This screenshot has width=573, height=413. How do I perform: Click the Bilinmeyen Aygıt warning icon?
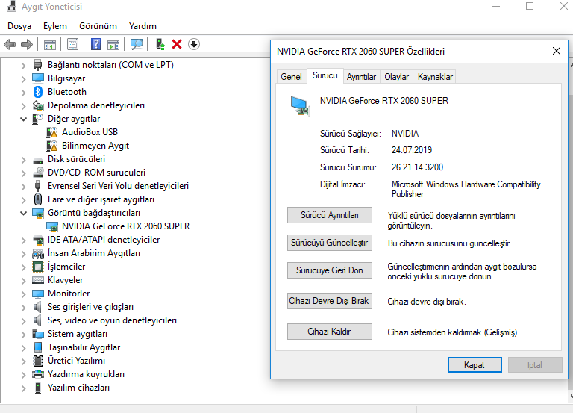(52, 146)
